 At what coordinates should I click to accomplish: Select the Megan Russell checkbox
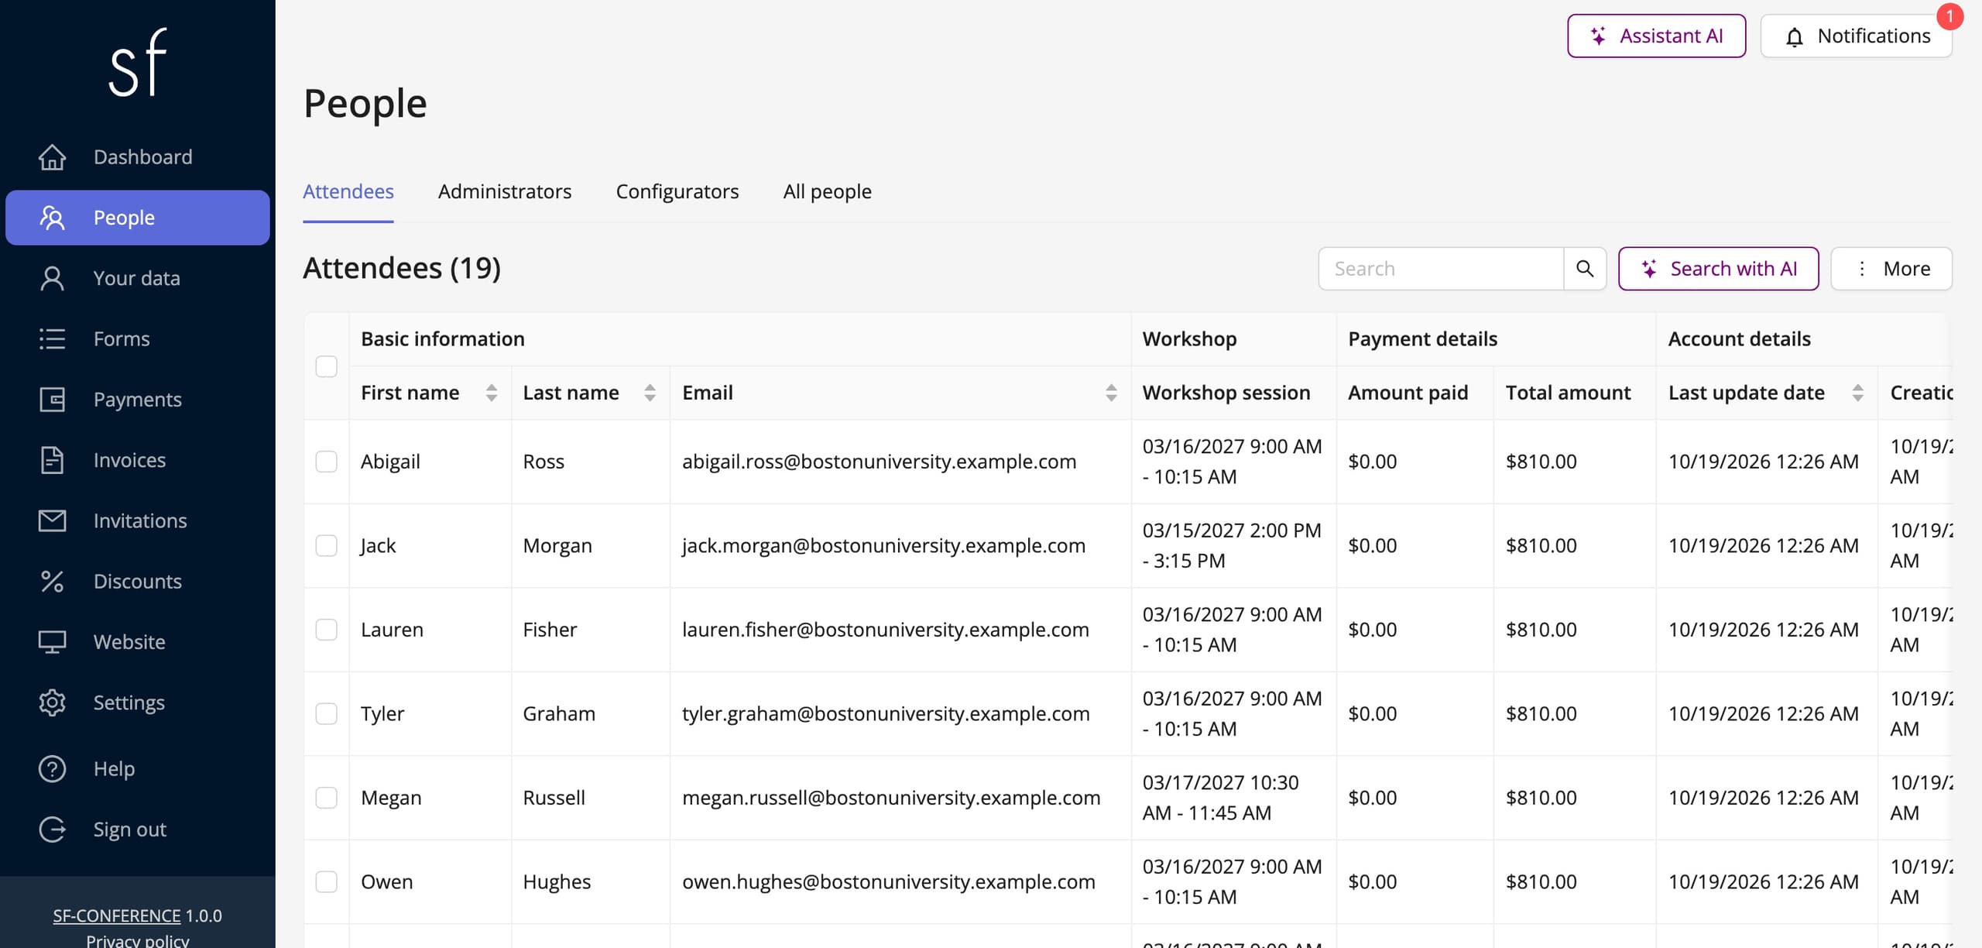pos(327,798)
